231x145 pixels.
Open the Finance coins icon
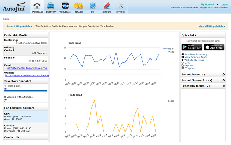(79, 6)
